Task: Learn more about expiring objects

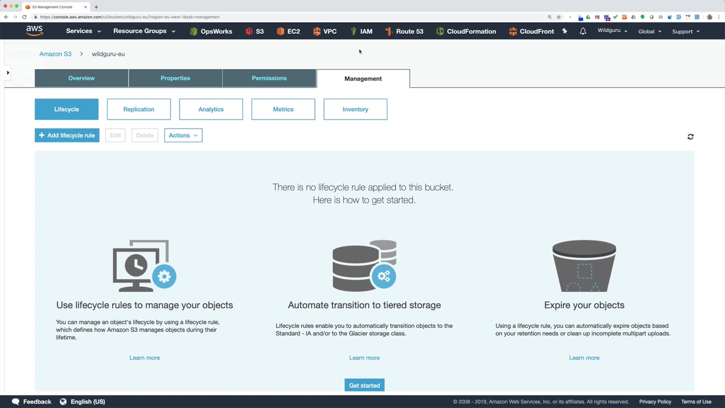Action: tap(584, 358)
